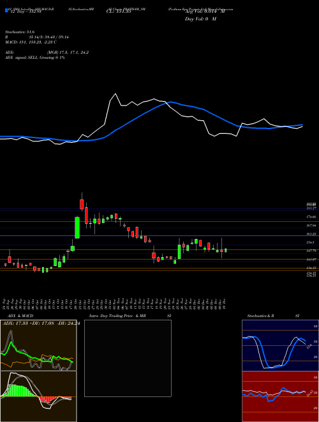Click the blue SMA legend square
Image resolution: width=319 pixels, height=422 pixels.
pyautogui.click(x=7, y=10)
